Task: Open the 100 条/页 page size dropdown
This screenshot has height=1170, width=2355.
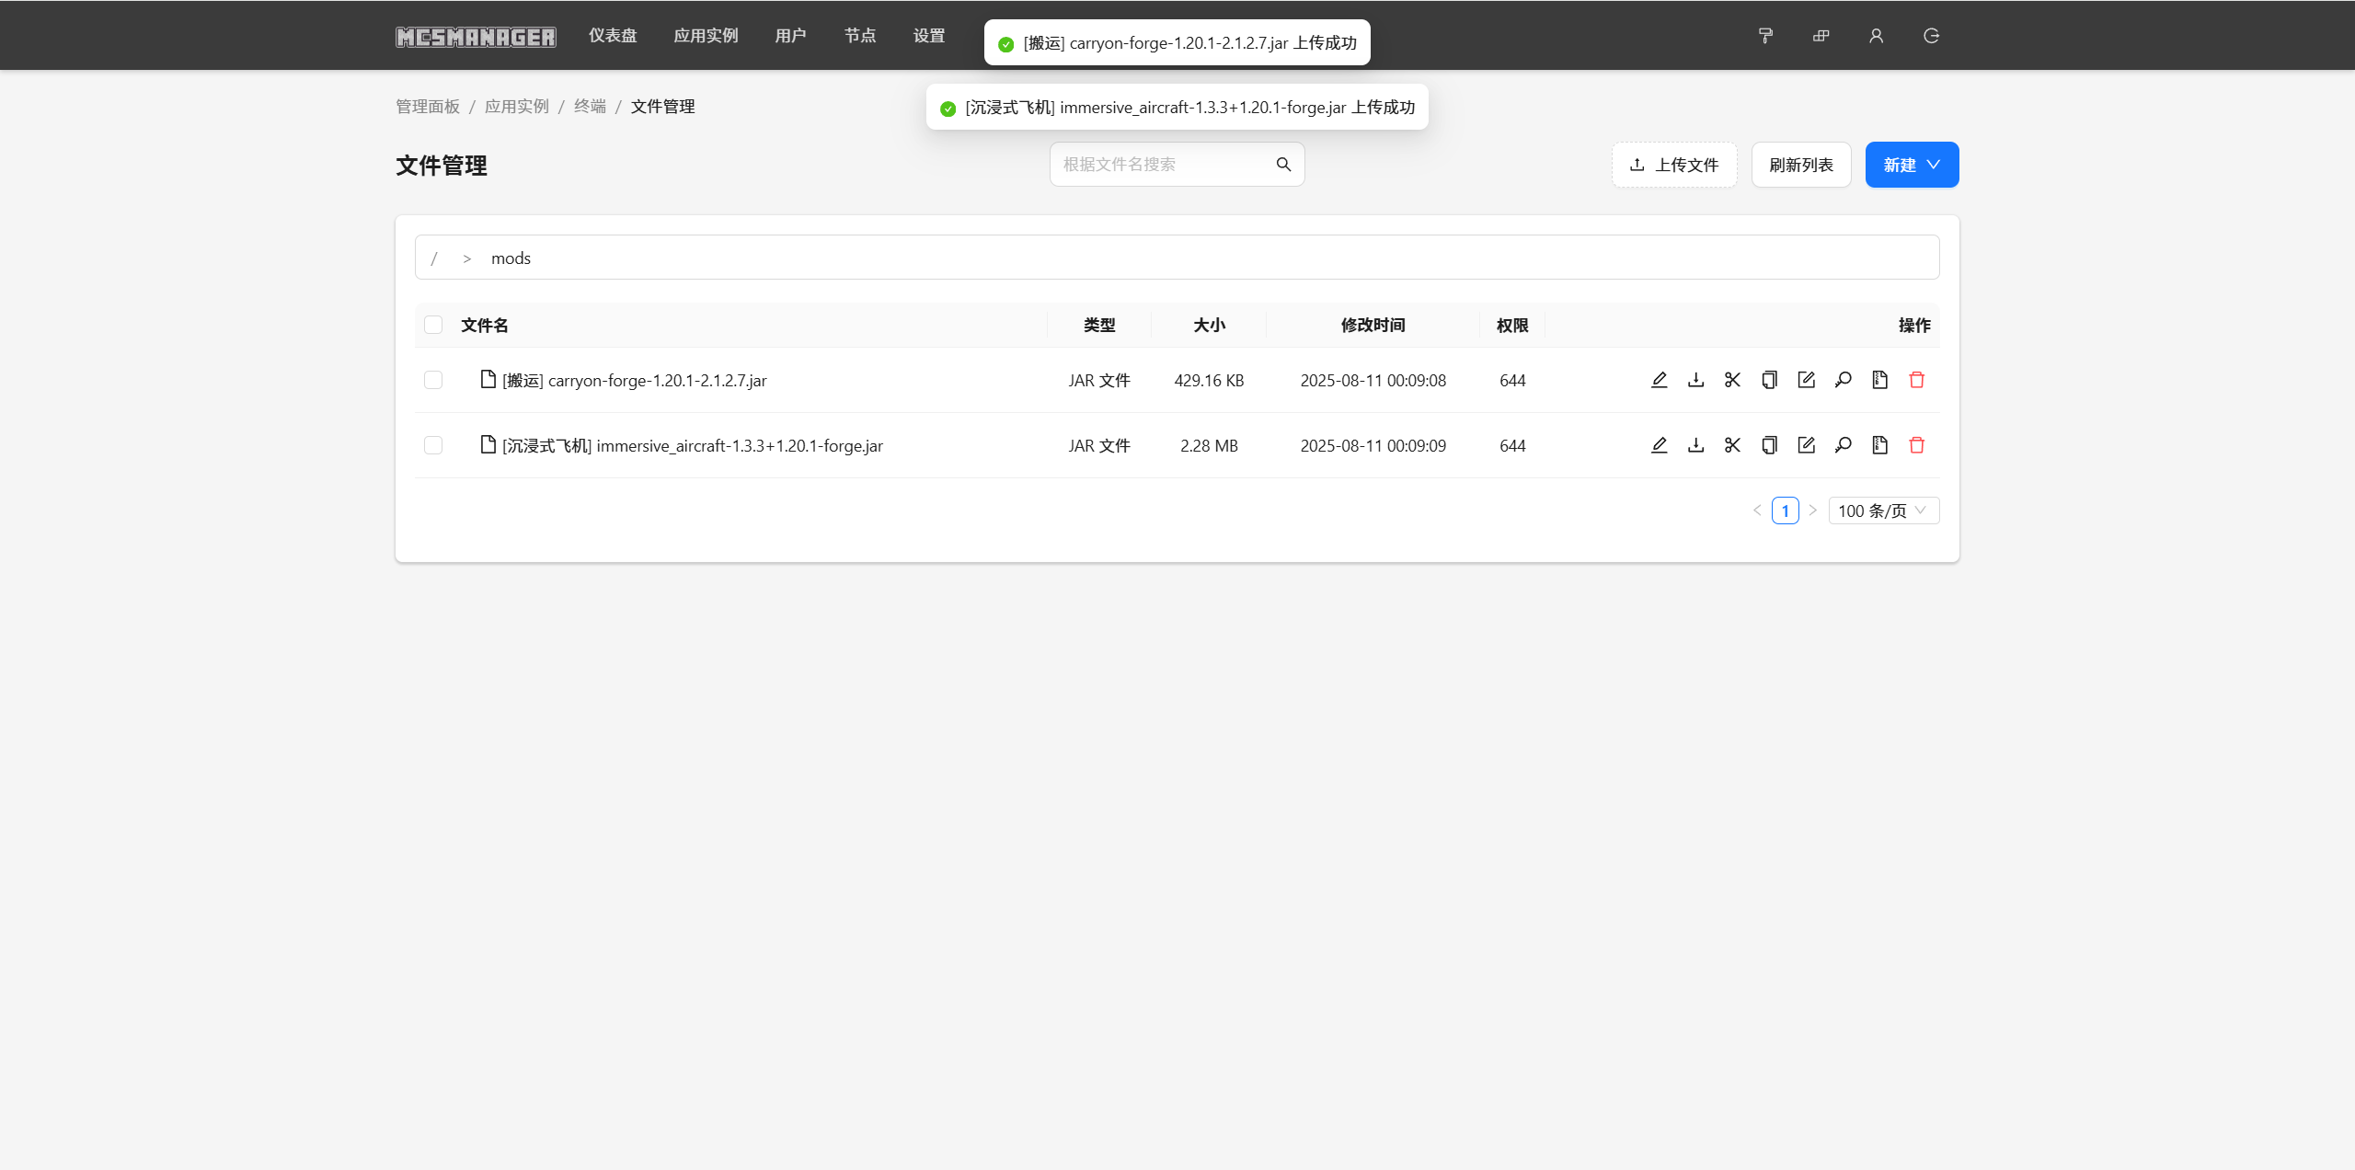Action: 1883,510
